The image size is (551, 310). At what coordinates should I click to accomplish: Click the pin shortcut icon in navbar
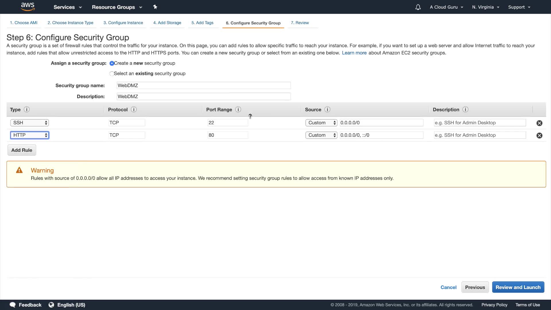pyautogui.click(x=155, y=7)
